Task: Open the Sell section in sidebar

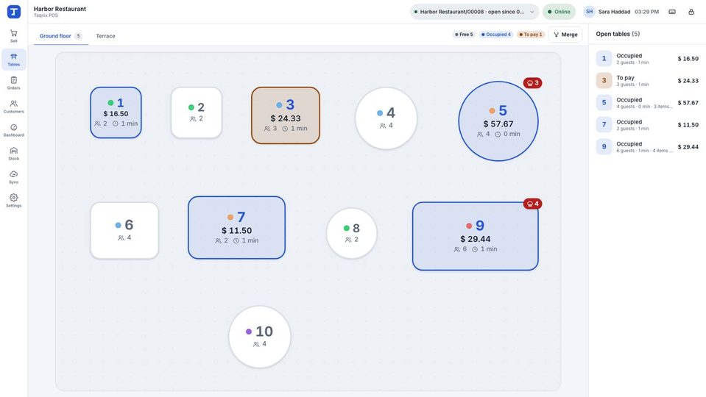Action: point(13,36)
